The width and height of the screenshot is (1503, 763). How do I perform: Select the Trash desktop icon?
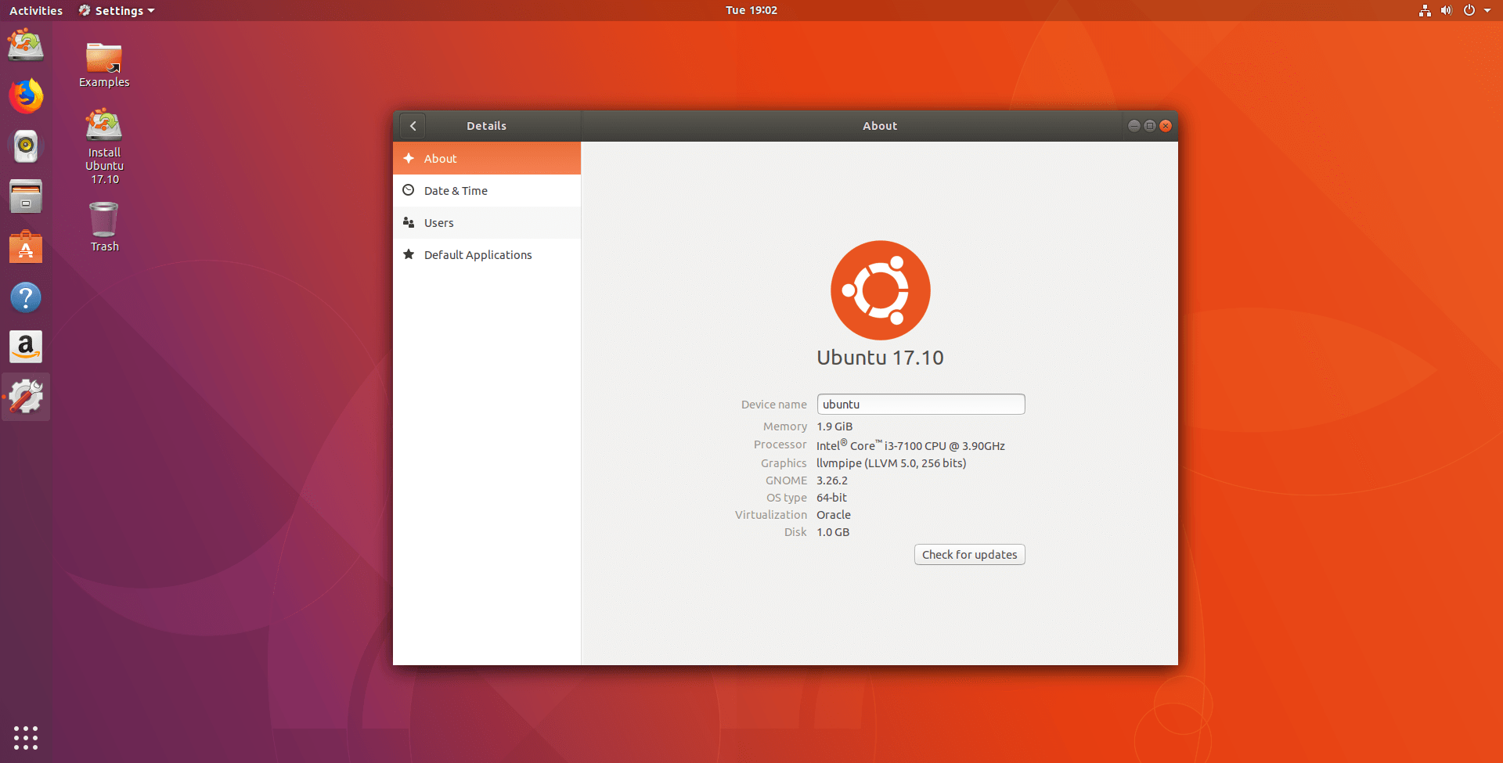coord(104,227)
